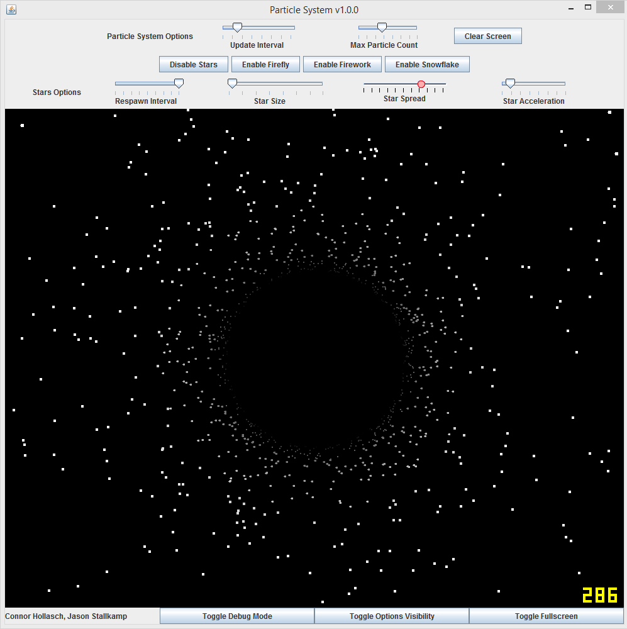Click the Particle System Options label
This screenshot has width=627, height=629.
(x=150, y=36)
